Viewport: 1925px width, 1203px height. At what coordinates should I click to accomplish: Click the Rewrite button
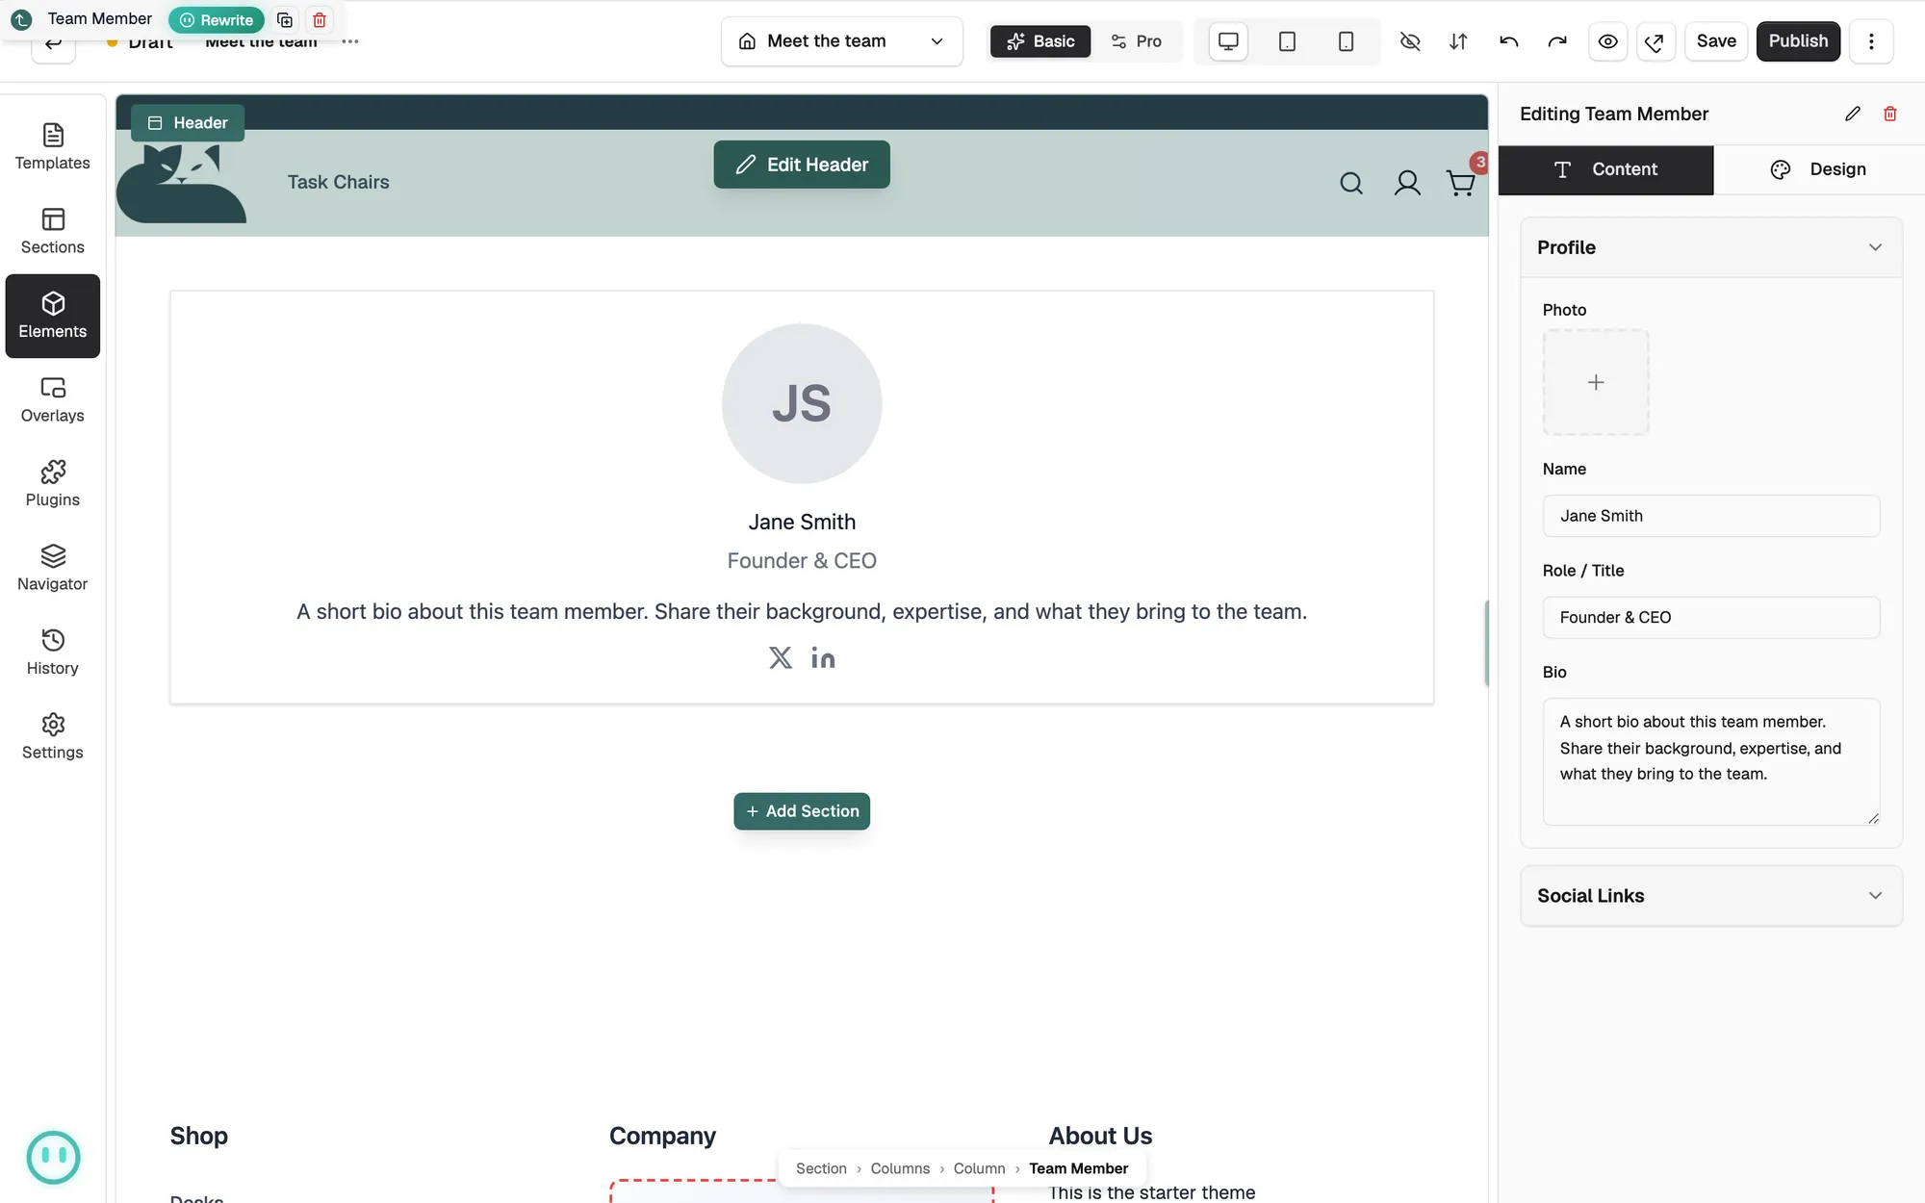217,19
